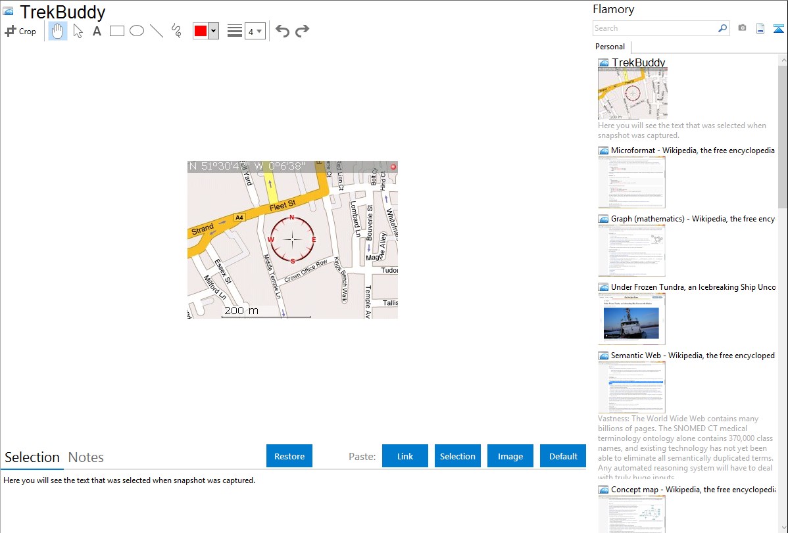
Task: Click the Paste Default button
Action: [x=563, y=456]
